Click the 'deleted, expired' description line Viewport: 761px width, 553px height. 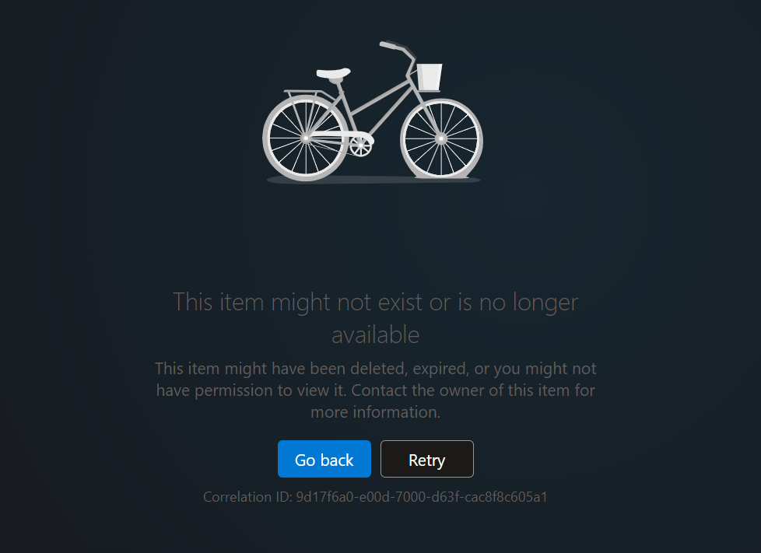pos(376,369)
